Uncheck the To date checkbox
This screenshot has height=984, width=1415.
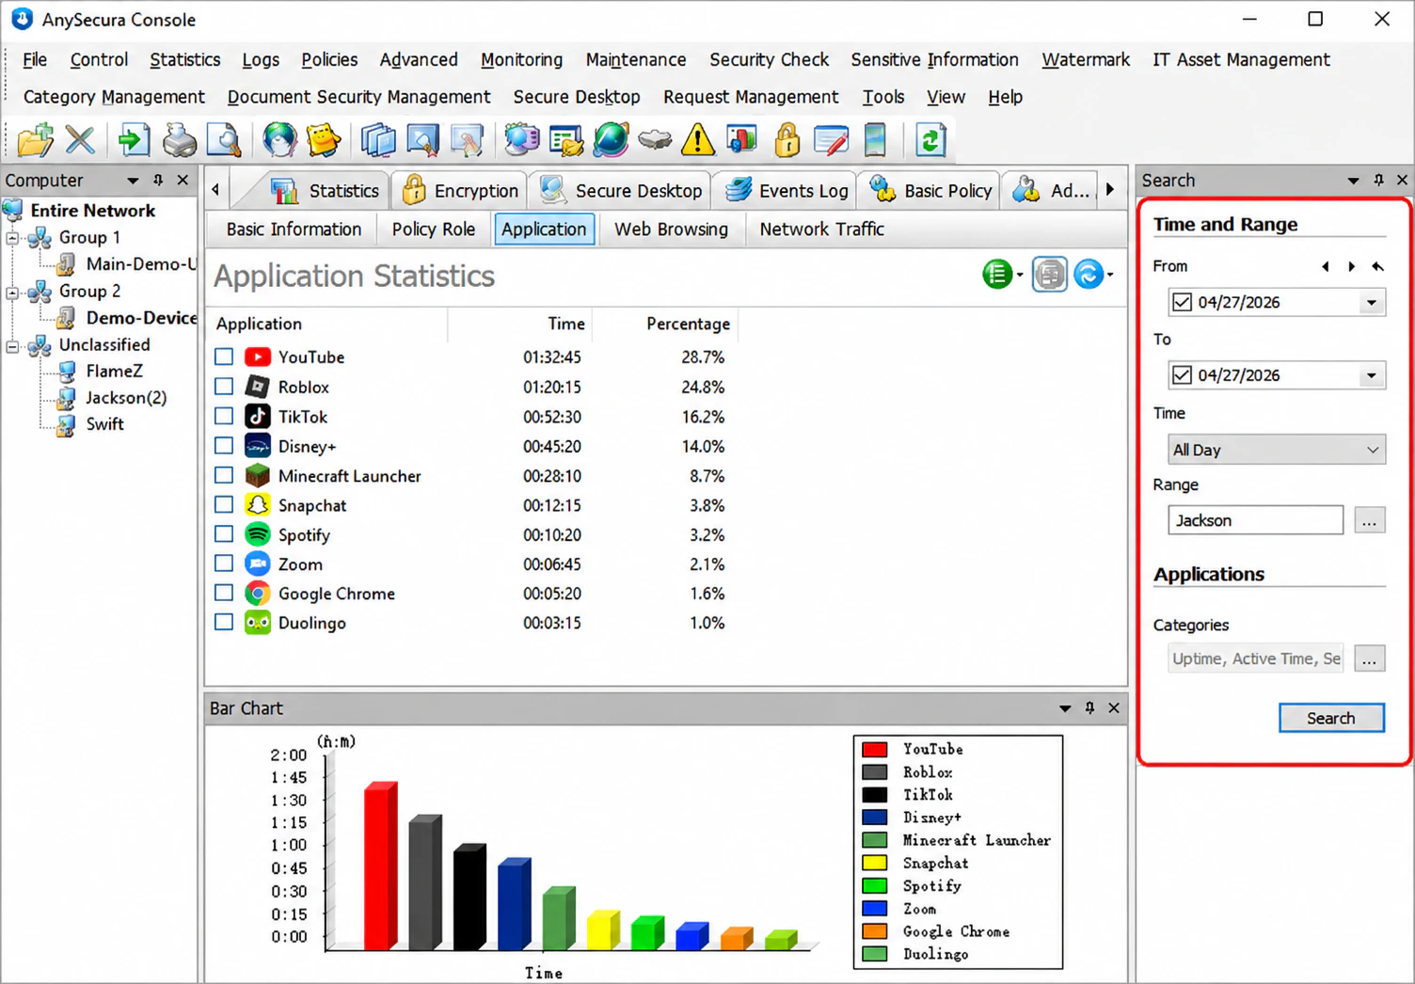[x=1182, y=374]
